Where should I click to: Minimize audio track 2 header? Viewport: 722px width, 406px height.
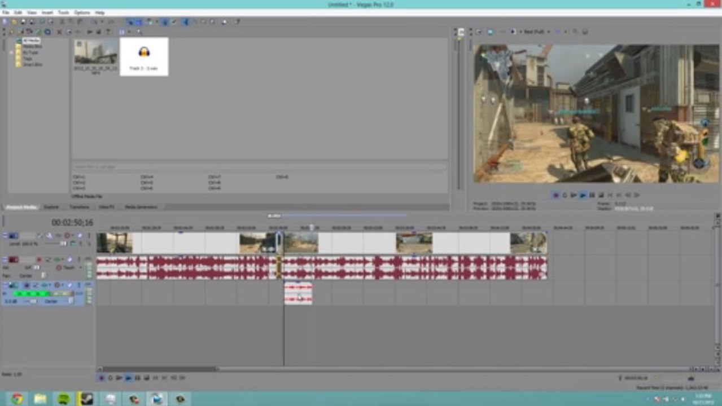point(5,259)
